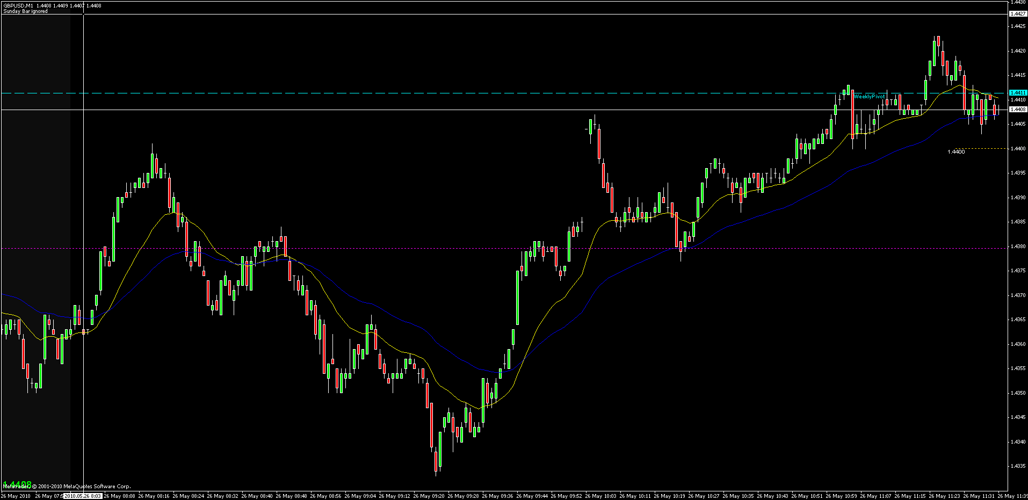Click the '26 May 10:43' time axis label
This screenshot has height=500, width=1028.
[772, 496]
